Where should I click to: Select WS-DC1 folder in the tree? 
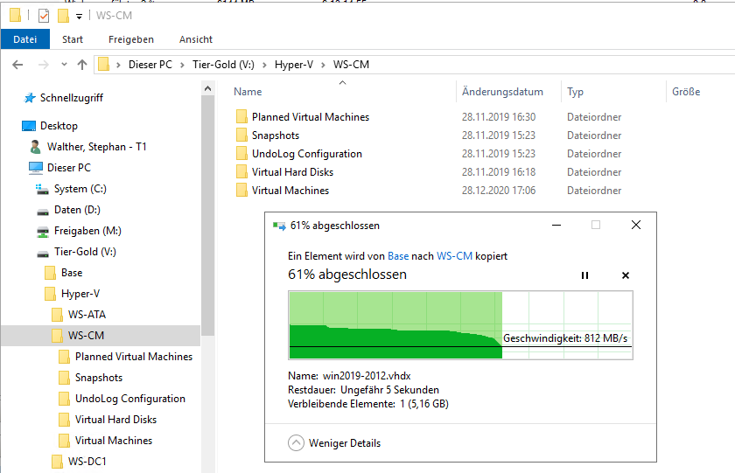87,462
